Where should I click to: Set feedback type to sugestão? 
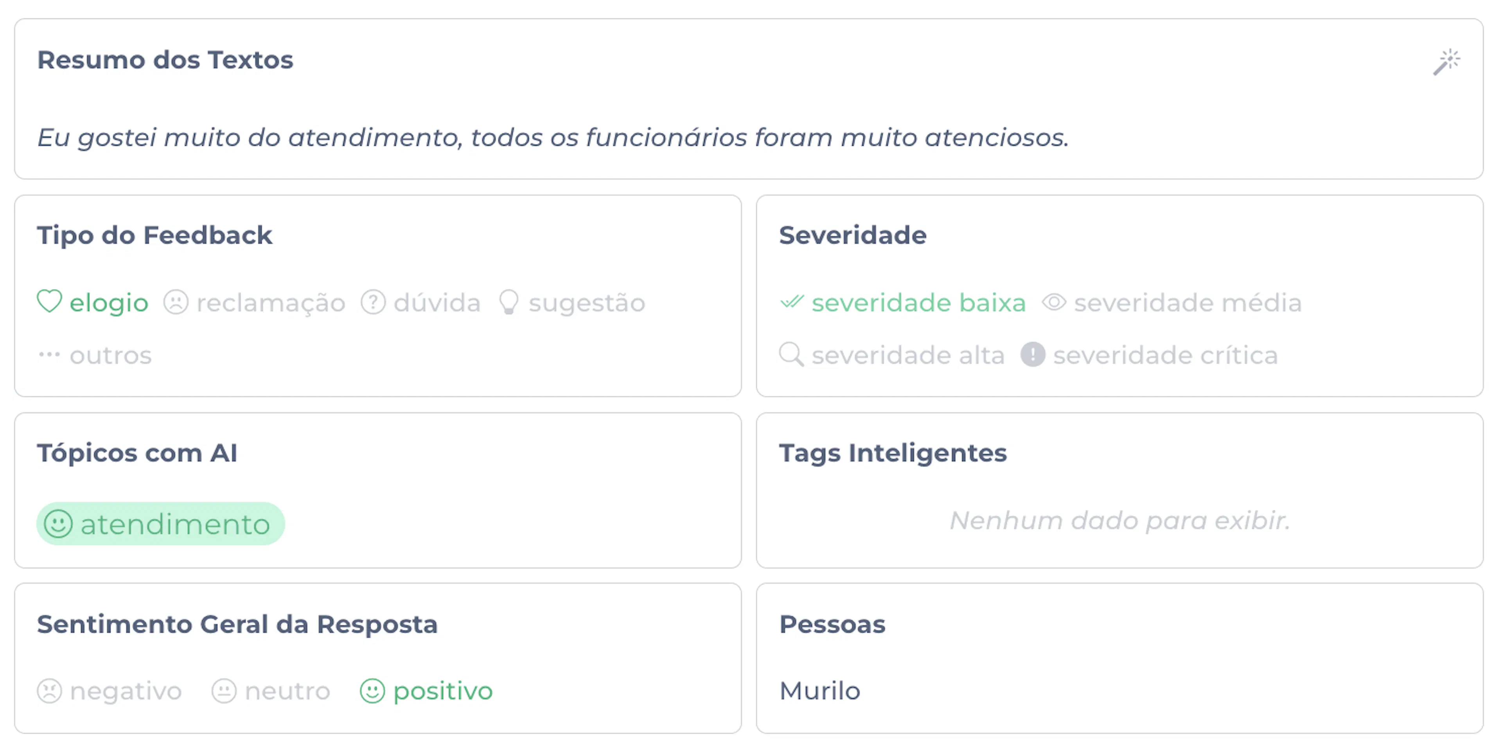click(x=587, y=303)
